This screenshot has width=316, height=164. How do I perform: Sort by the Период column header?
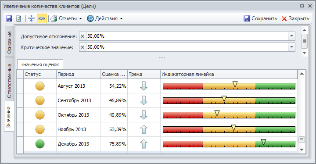[79, 74]
